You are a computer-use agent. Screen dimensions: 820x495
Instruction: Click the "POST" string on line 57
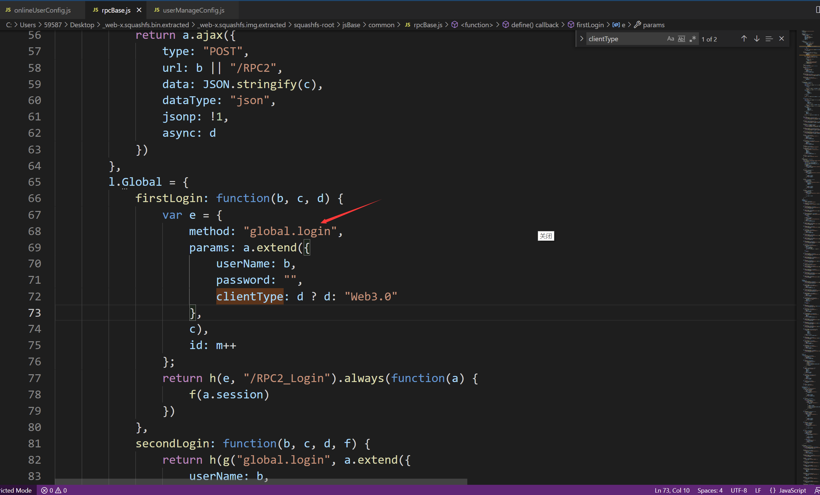223,51
